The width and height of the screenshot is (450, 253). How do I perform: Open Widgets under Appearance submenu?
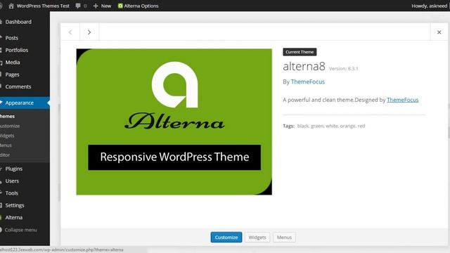click(7, 136)
